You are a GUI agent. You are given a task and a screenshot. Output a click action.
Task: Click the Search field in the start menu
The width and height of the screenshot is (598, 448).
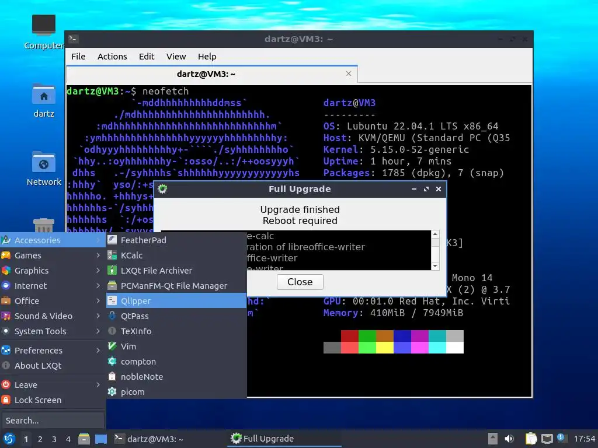click(52, 421)
